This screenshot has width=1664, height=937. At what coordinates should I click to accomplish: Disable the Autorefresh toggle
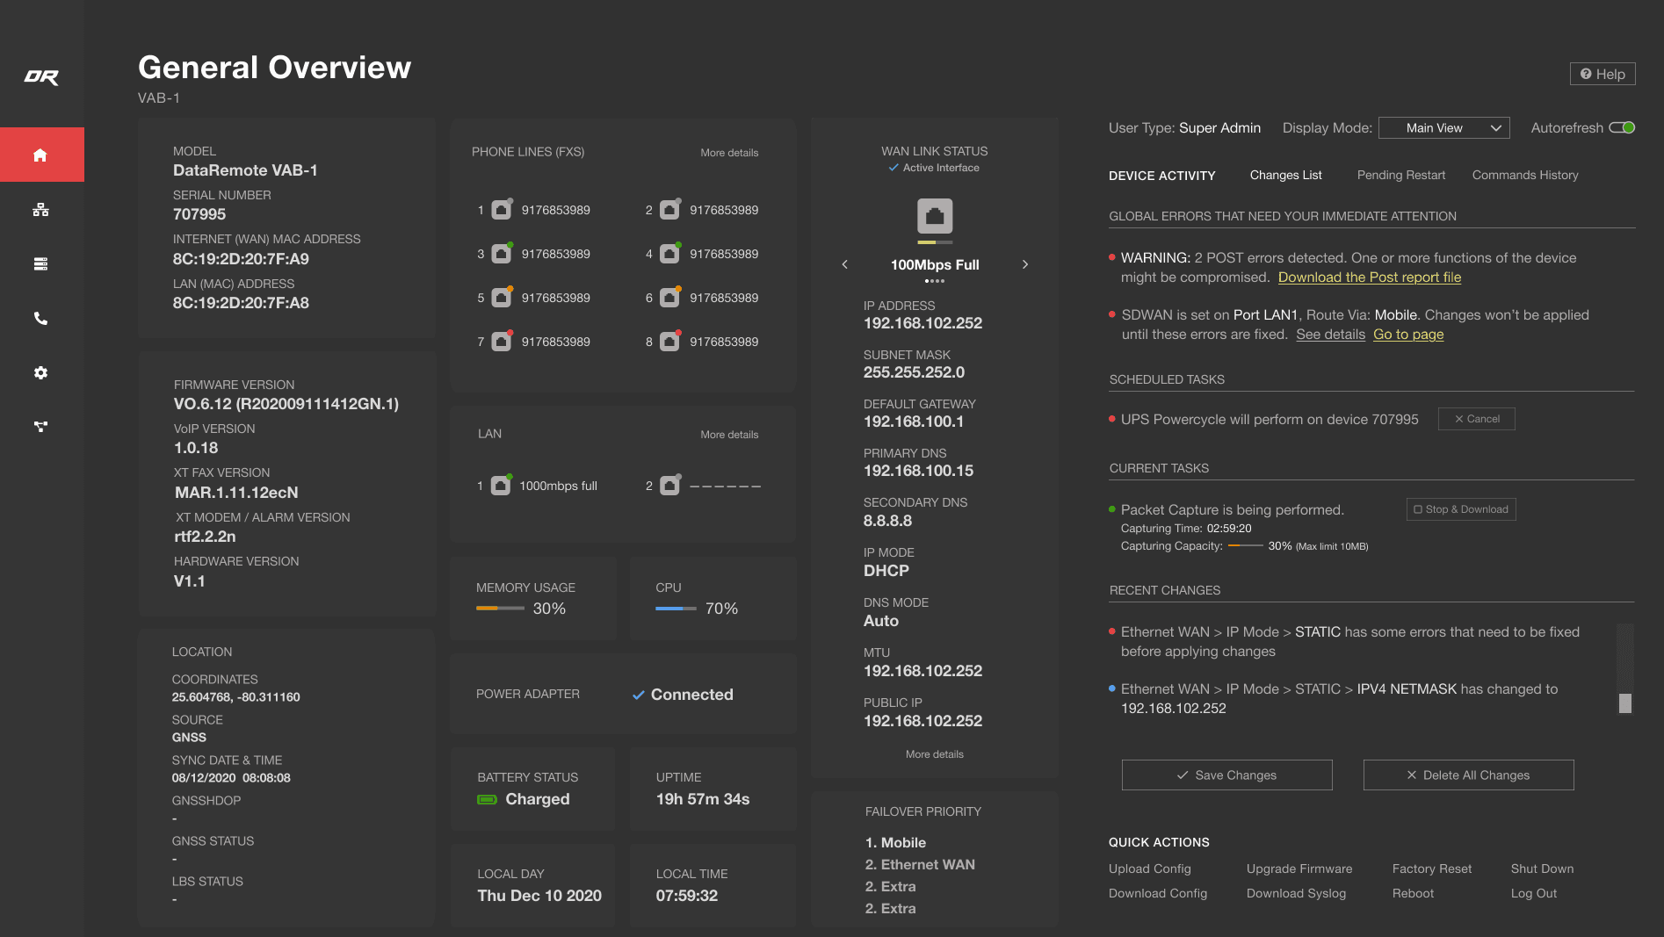[1621, 127]
